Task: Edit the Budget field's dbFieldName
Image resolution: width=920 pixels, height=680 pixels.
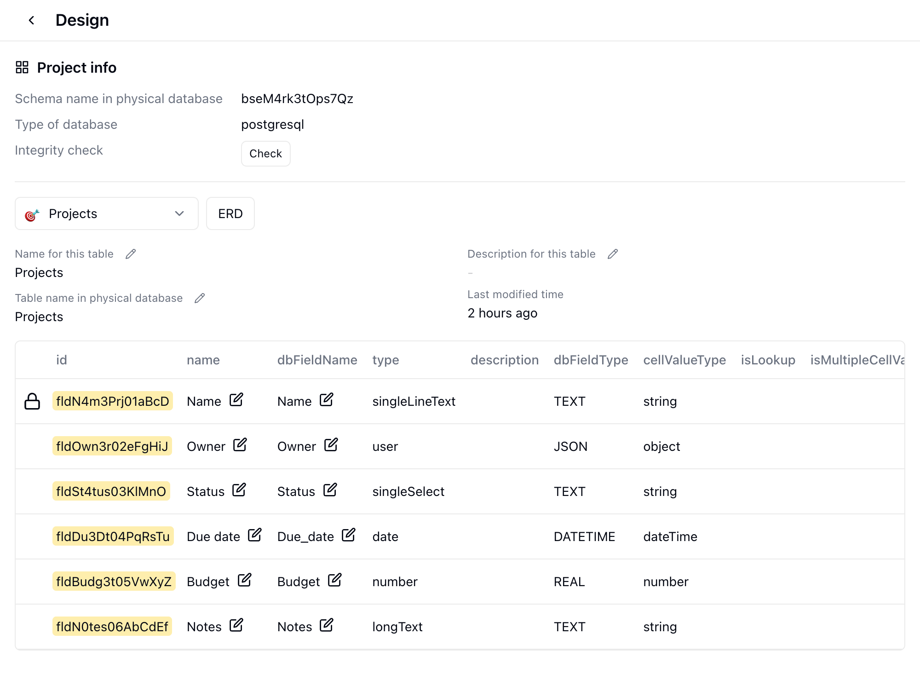Action: coord(334,580)
